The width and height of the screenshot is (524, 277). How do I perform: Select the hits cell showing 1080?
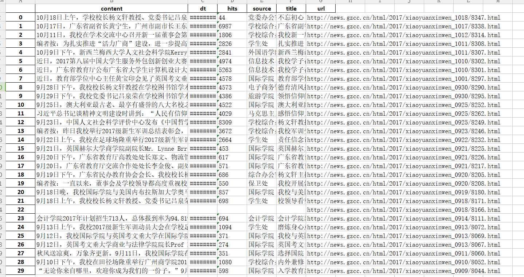pyautogui.click(x=232, y=262)
